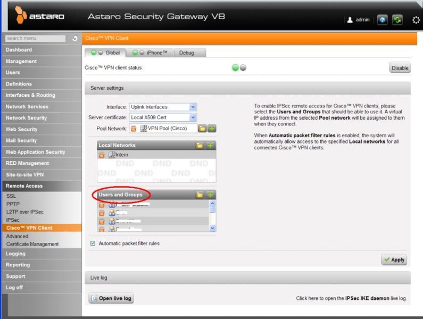423x319 pixels.
Task: Click the search menu input field
Action: [35, 38]
